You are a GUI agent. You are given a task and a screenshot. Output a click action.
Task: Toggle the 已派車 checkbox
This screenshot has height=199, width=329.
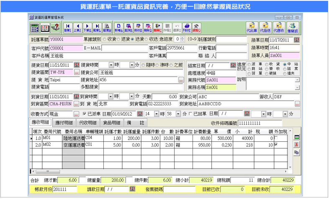click(x=85, y=114)
